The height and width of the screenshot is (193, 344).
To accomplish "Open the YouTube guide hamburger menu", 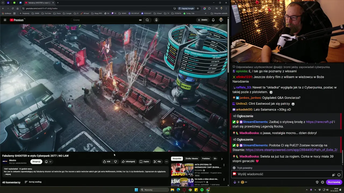I will [x=5, y=20].
